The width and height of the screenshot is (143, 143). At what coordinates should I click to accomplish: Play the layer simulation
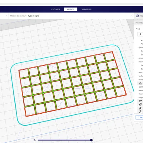pos(35,140)
